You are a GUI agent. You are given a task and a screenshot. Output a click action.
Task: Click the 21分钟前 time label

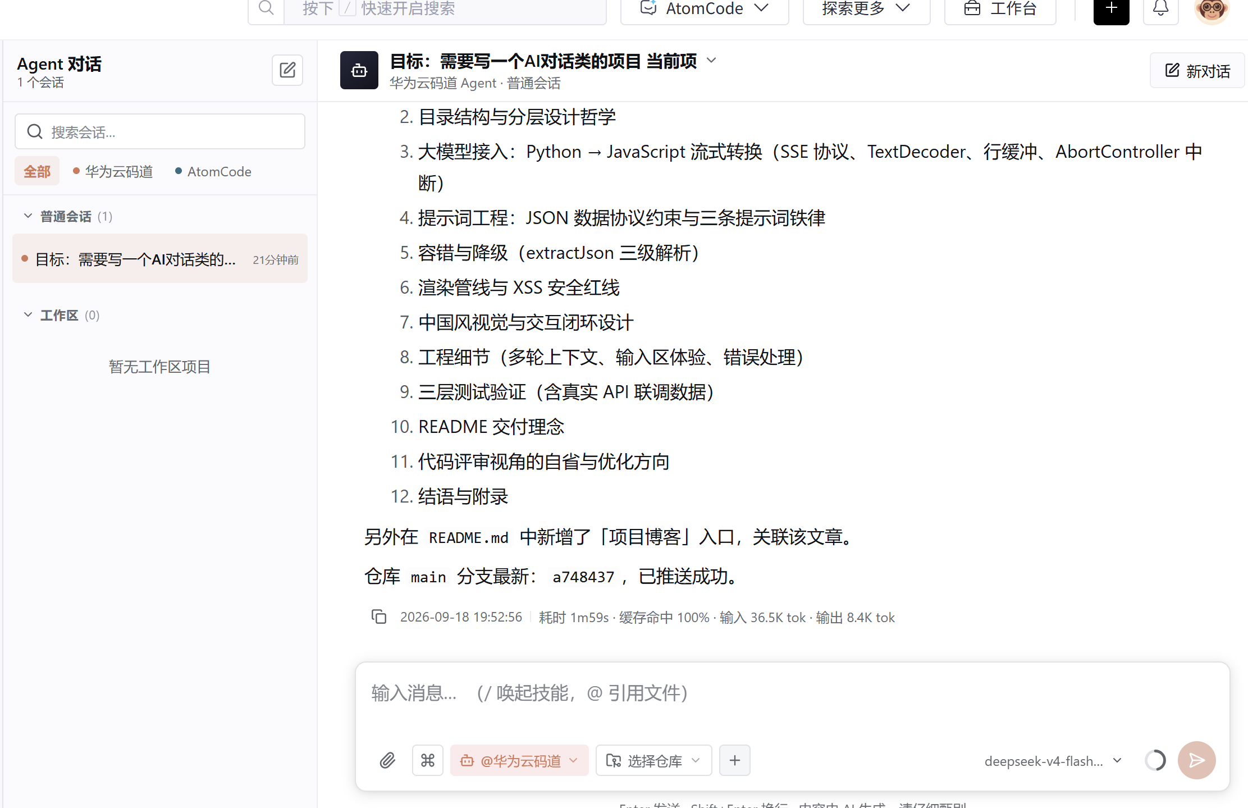(x=276, y=259)
